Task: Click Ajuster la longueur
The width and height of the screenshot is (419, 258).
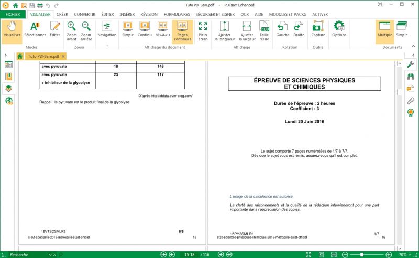Action: pyautogui.click(x=225, y=31)
